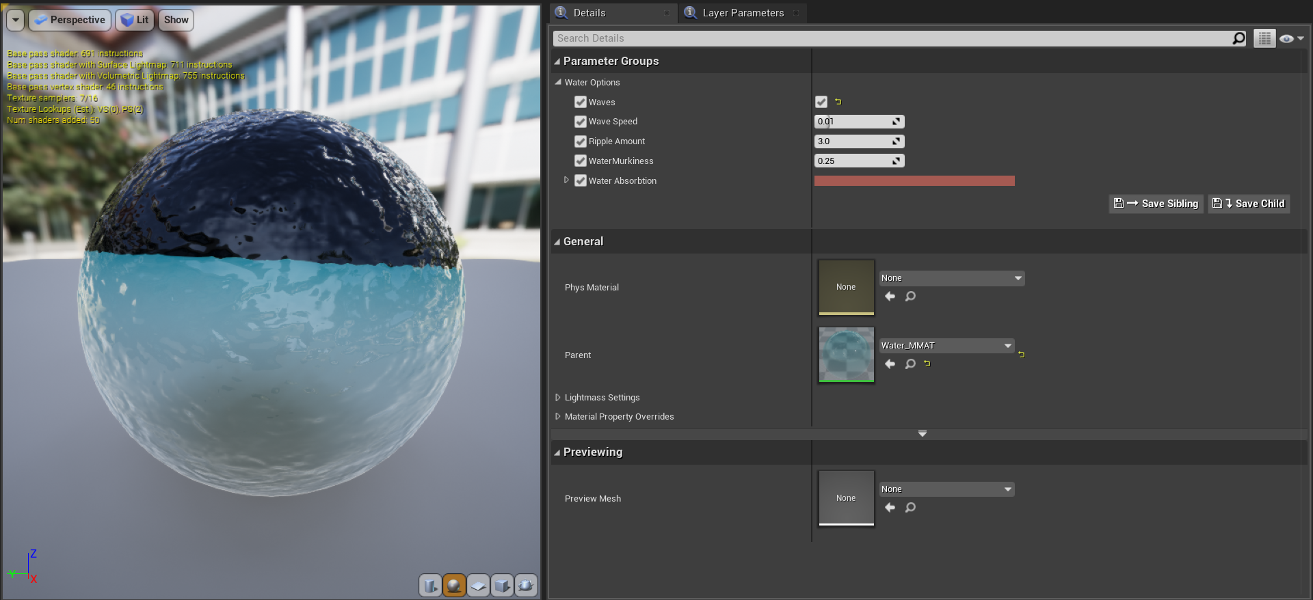Reset Parent row to default arrow

[1021, 355]
